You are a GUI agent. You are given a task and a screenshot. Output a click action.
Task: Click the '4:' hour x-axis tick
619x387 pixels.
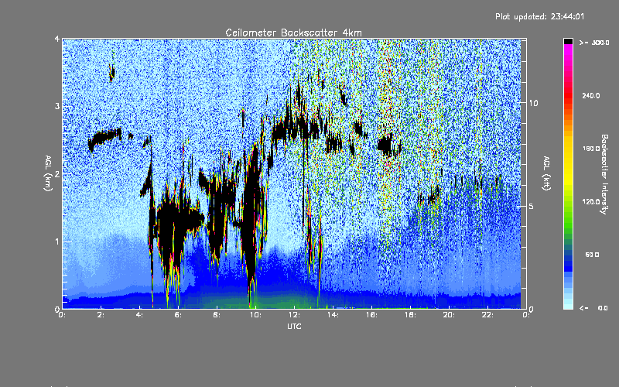pyautogui.click(x=140, y=315)
